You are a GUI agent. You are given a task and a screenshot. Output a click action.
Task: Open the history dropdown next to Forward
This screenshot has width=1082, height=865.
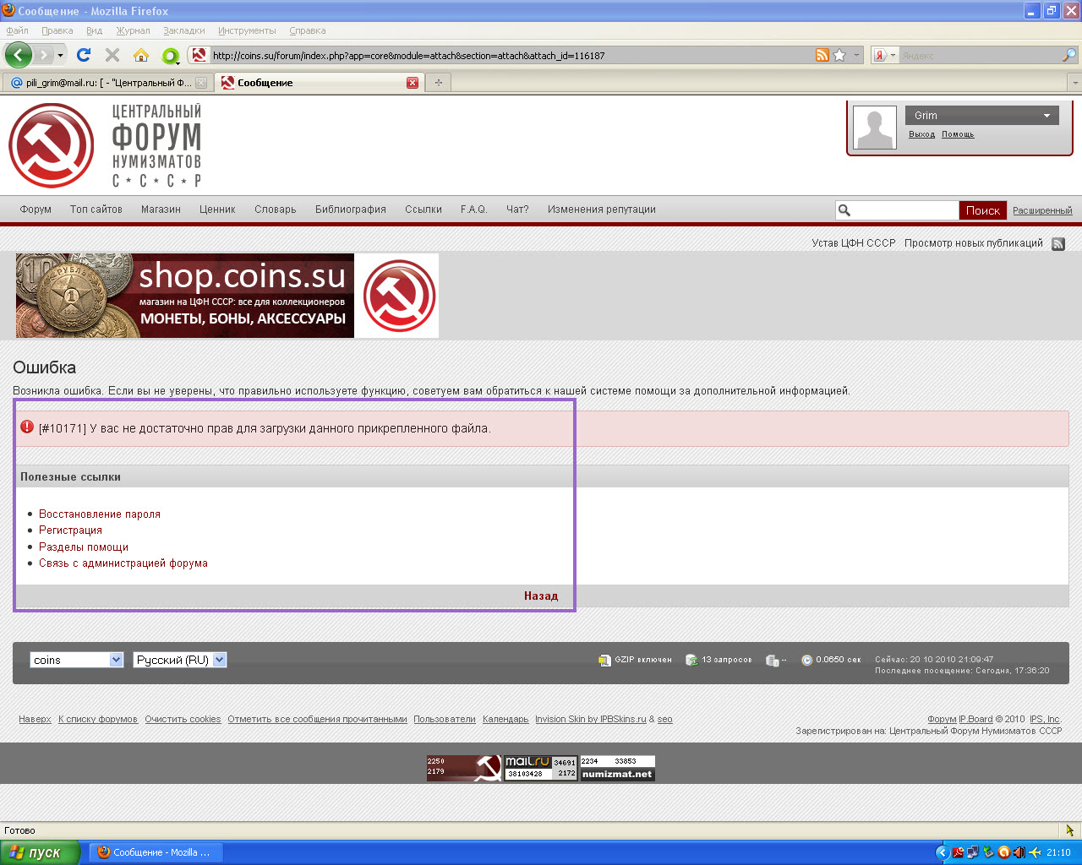[60, 56]
